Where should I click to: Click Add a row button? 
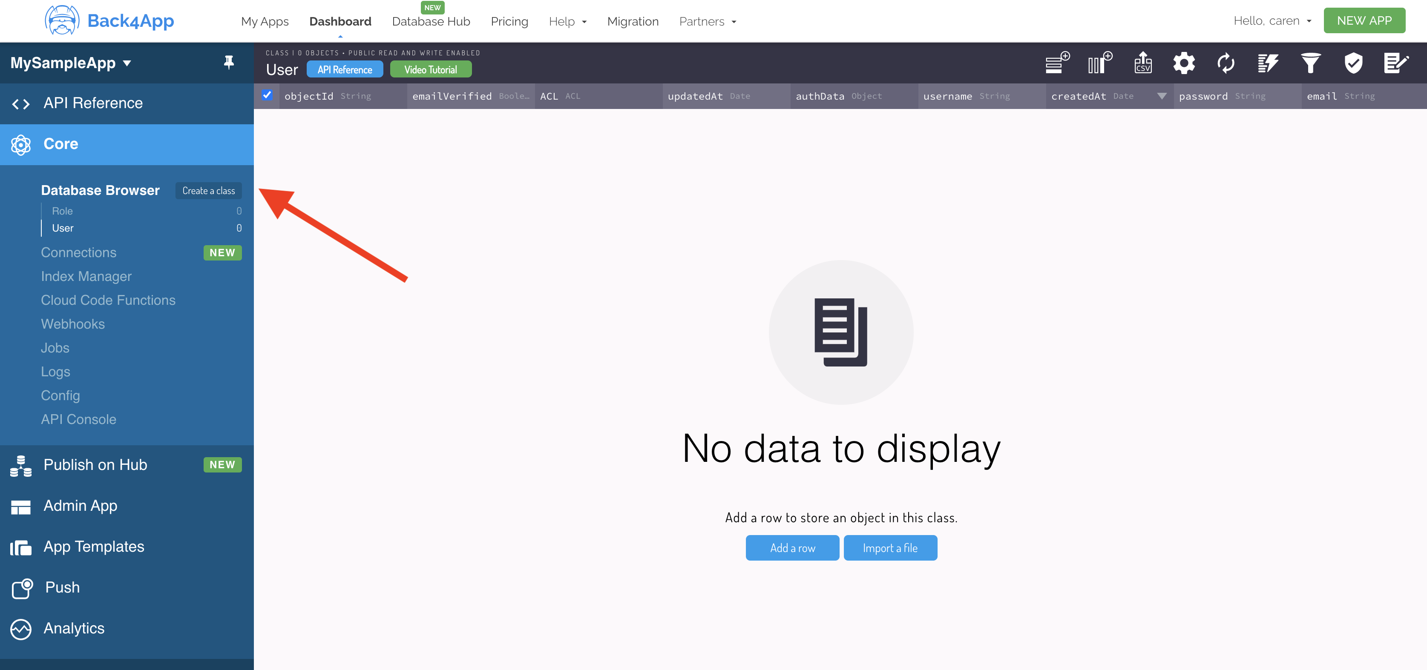pos(792,548)
